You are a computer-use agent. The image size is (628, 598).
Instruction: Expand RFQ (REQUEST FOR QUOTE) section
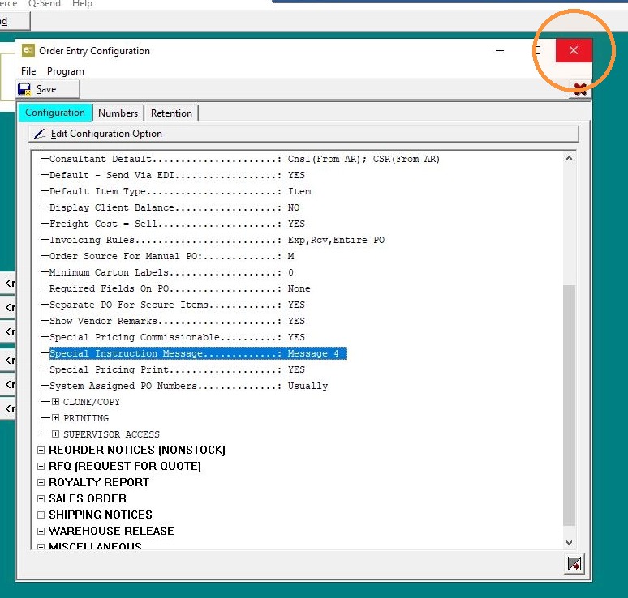(x=41, y=466)
